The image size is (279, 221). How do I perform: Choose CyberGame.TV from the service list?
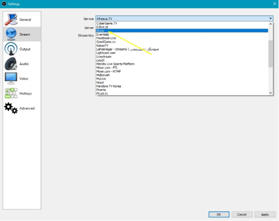182,23
